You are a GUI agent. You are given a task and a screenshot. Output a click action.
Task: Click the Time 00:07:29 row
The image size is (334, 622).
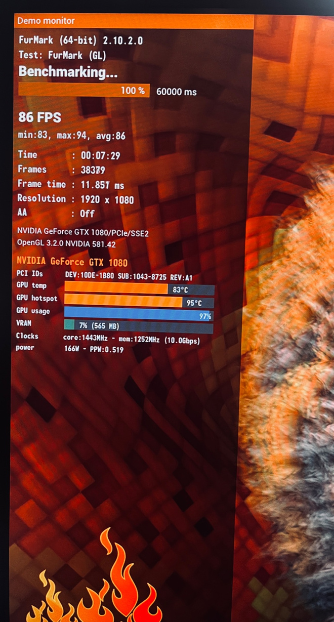click(69, 155)
